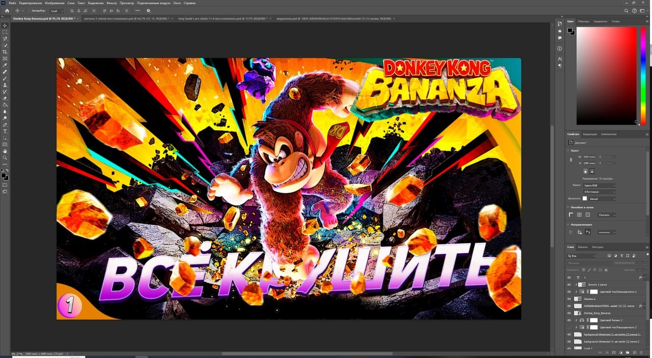
Task: Hide the Эллипс 1 копия layer
Action: tap(569, 285)
